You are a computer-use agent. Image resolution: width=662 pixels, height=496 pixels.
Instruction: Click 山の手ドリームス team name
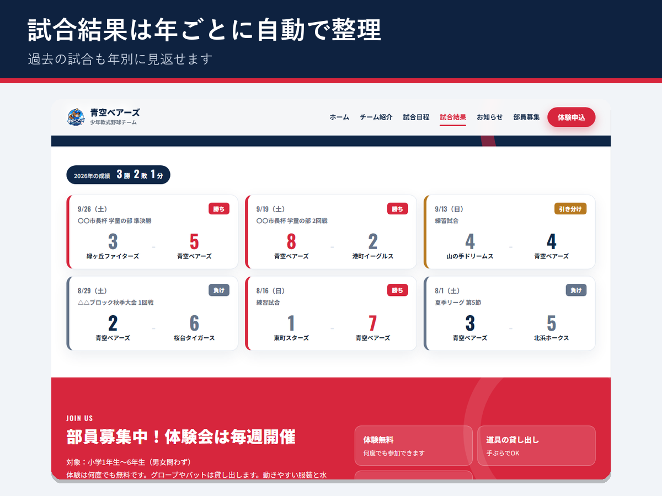coord(470,256)
